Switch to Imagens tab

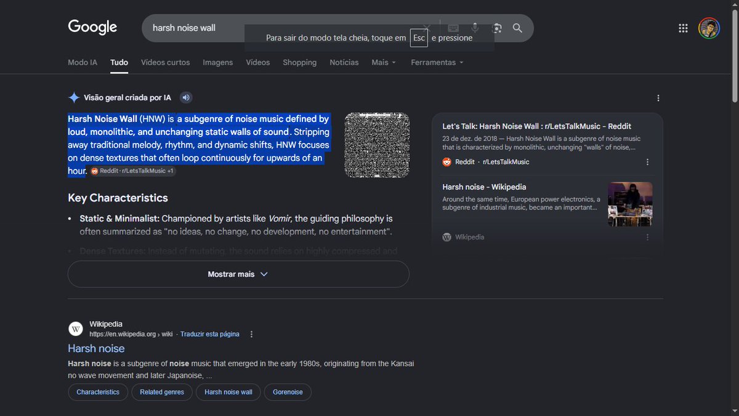coord(218,62)
